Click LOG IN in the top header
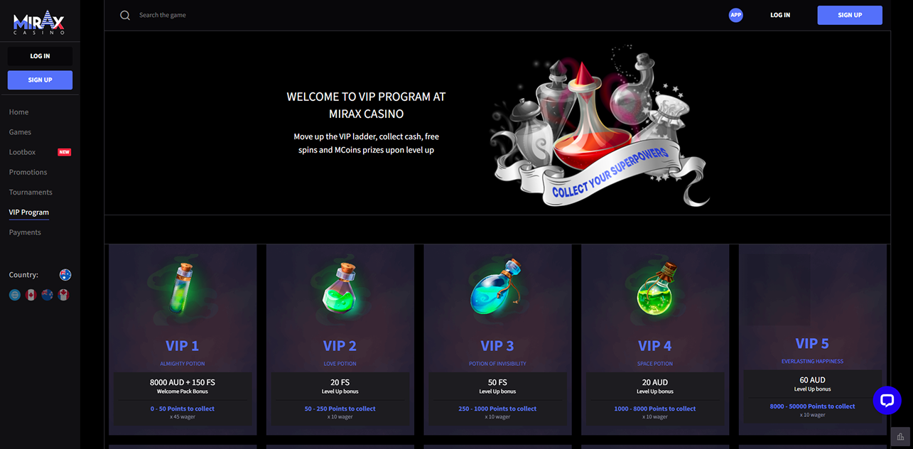 pyautogui.click(x=780, y=15)
